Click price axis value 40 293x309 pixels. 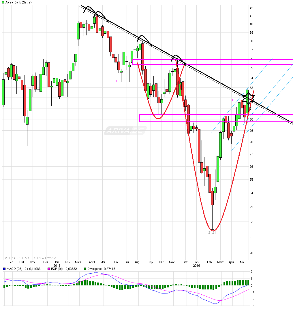coord(251,24)
